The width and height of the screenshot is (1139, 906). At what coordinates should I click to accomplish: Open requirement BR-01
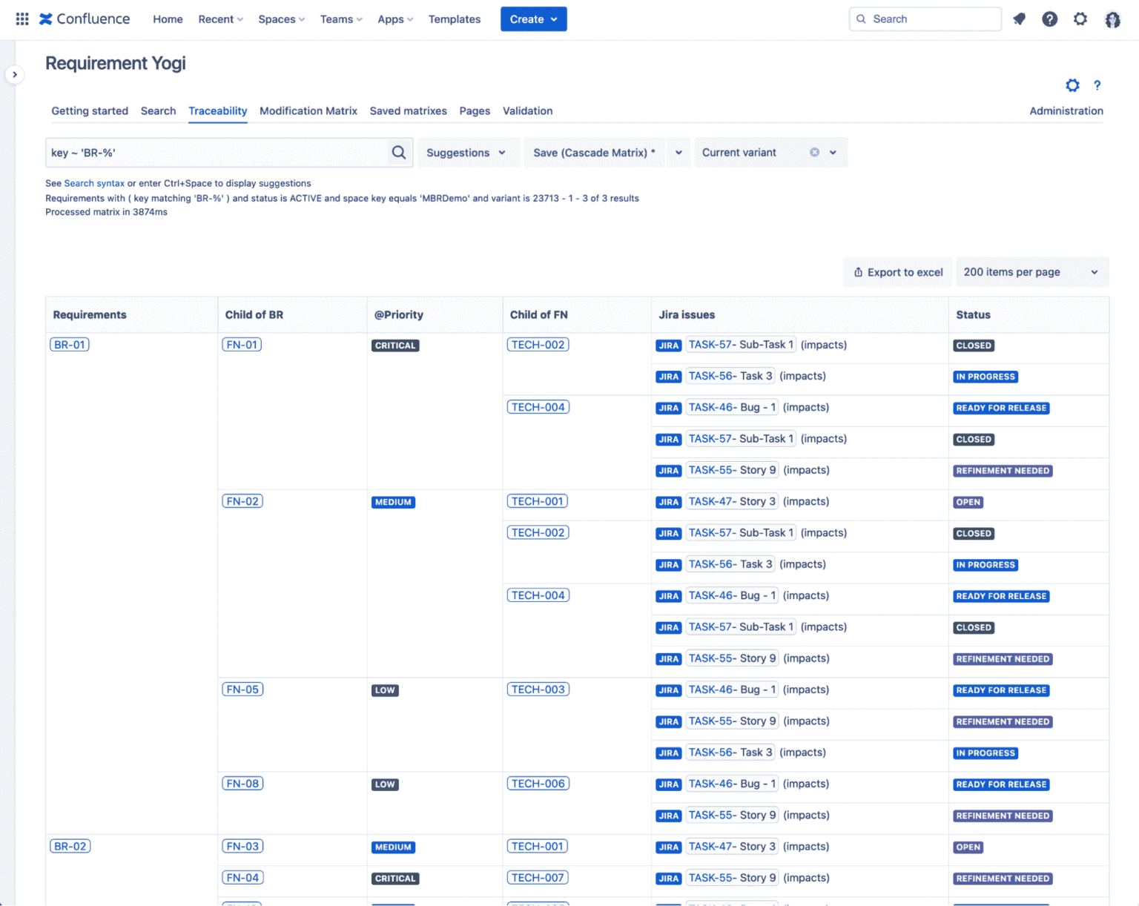[69, 344]
